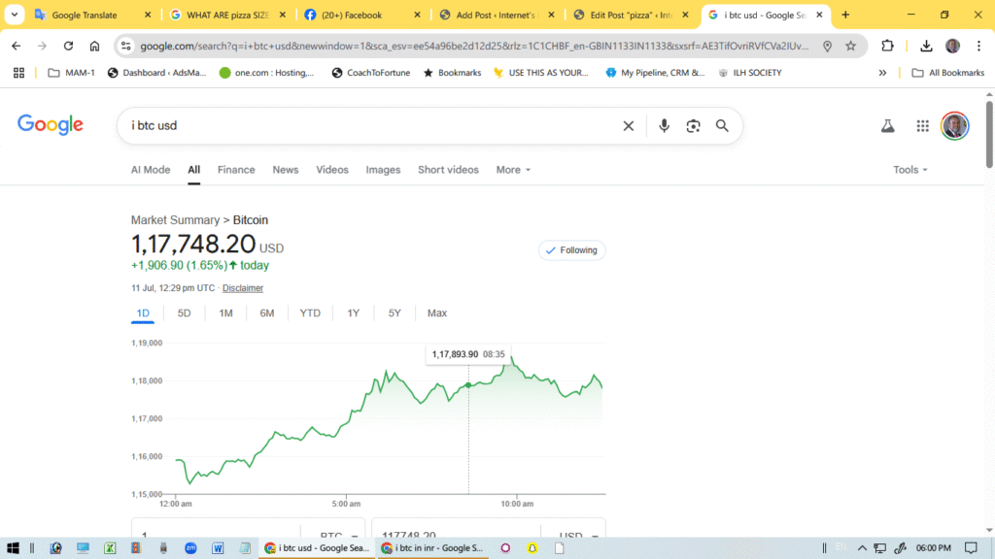Screen dimensions: 995x559
Task: Open the MAM-1 bookmark folder
Action: tap(72, 73)
